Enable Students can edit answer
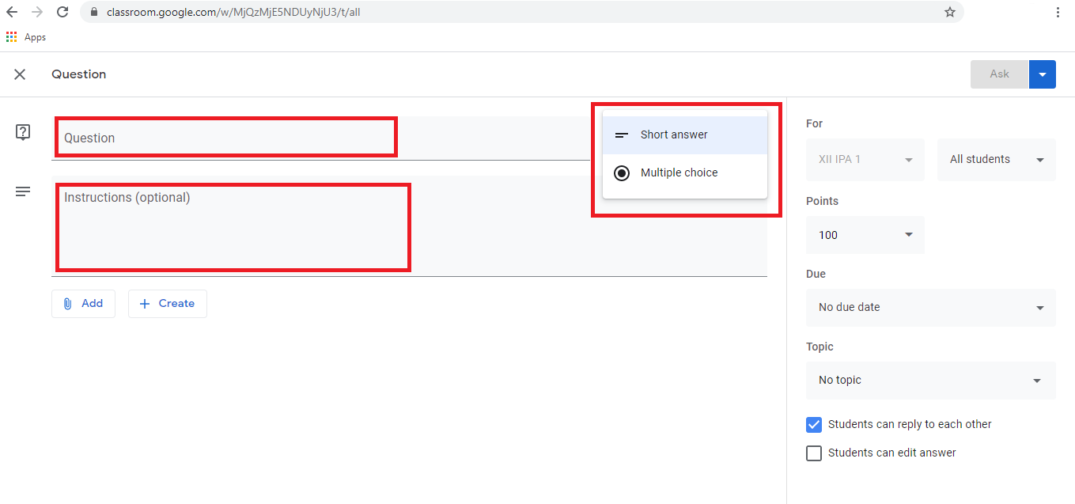The image size is (1075, 504). tap(814, 453)
